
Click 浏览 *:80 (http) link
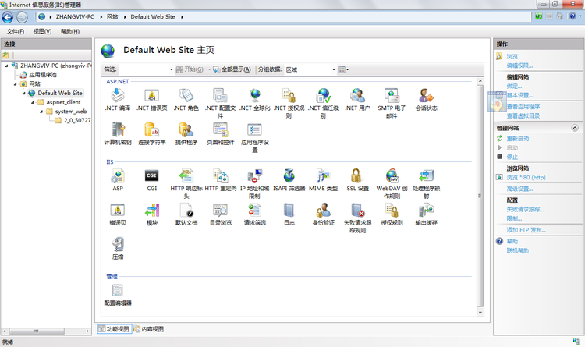tap(526, 178)
